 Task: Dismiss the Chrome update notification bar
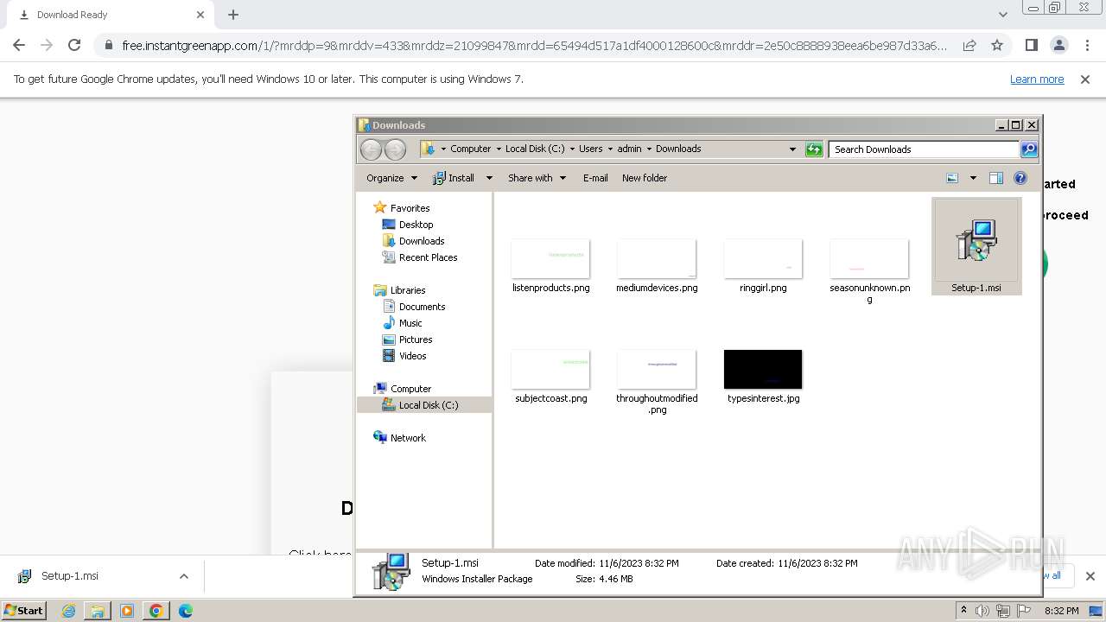tap(1085, 79)
